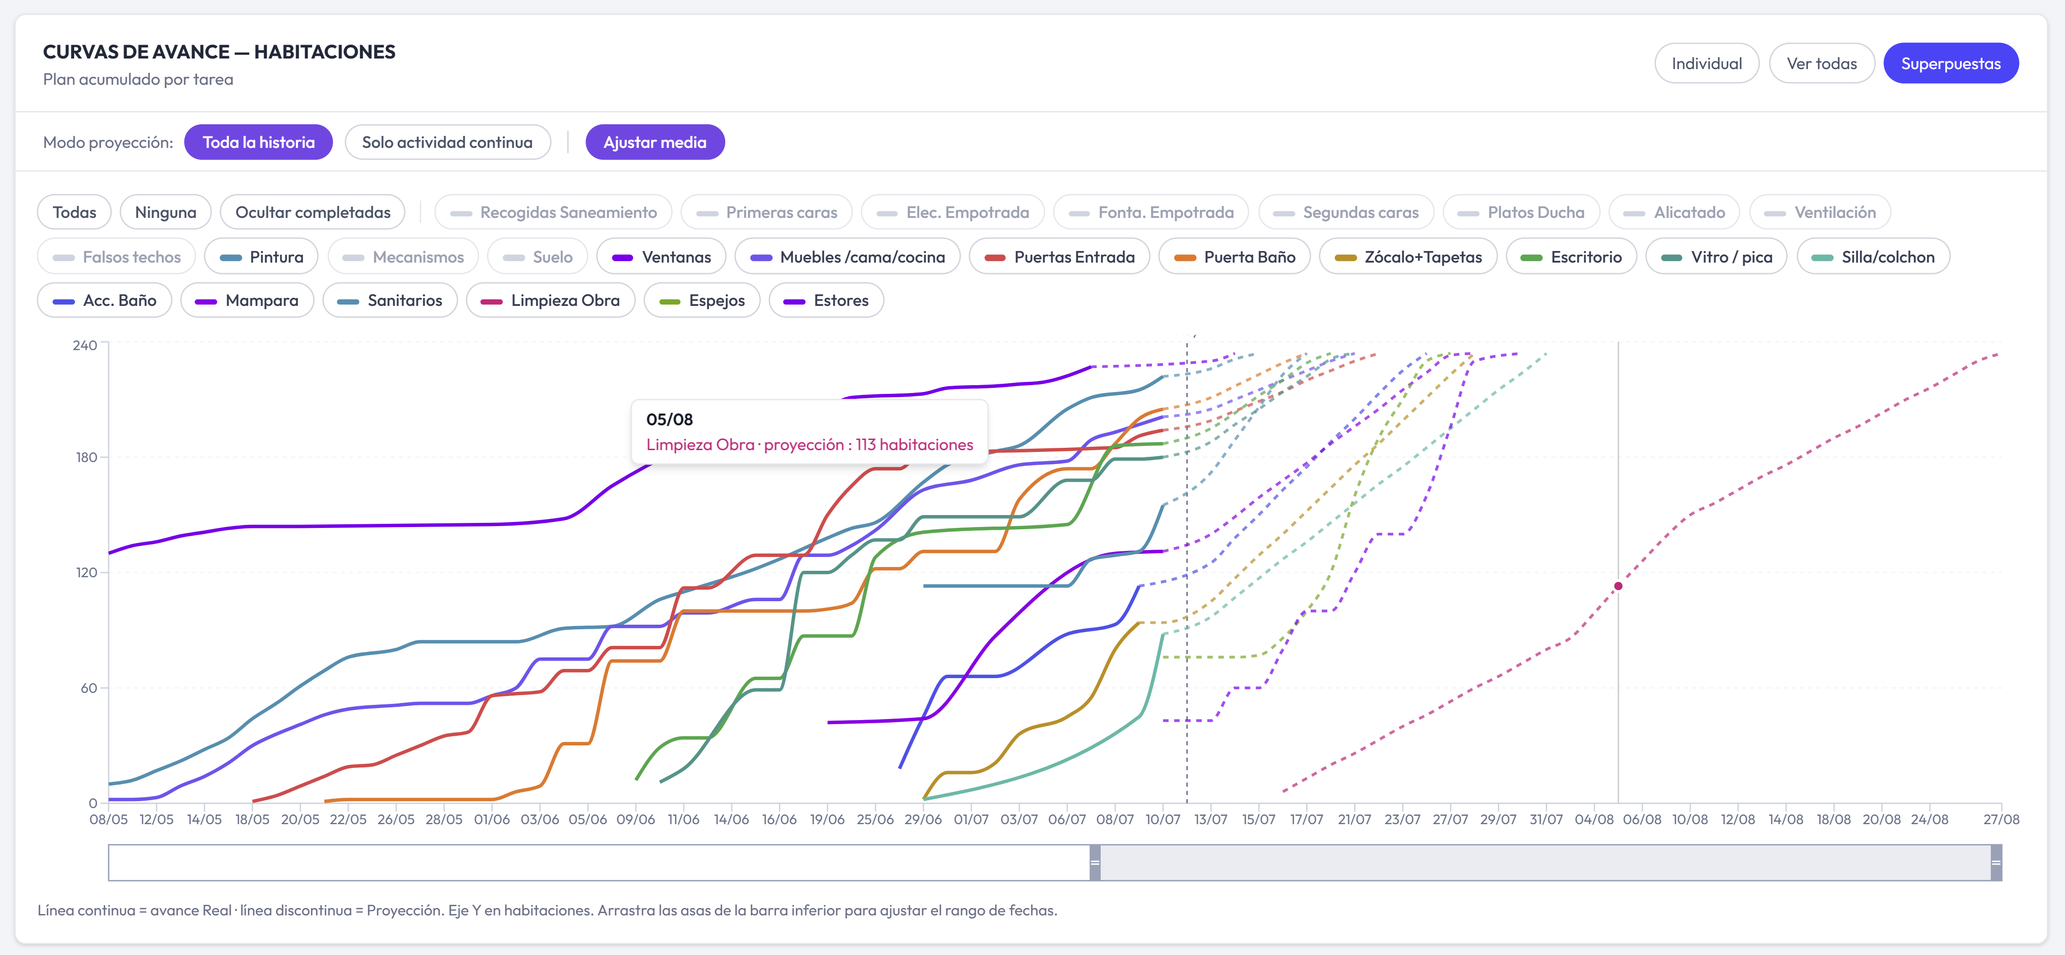Image resolution: width=2065 pixels, height=955 pixels.
Task: Select the Ver todas view
Action: [x=1821, y=64]
